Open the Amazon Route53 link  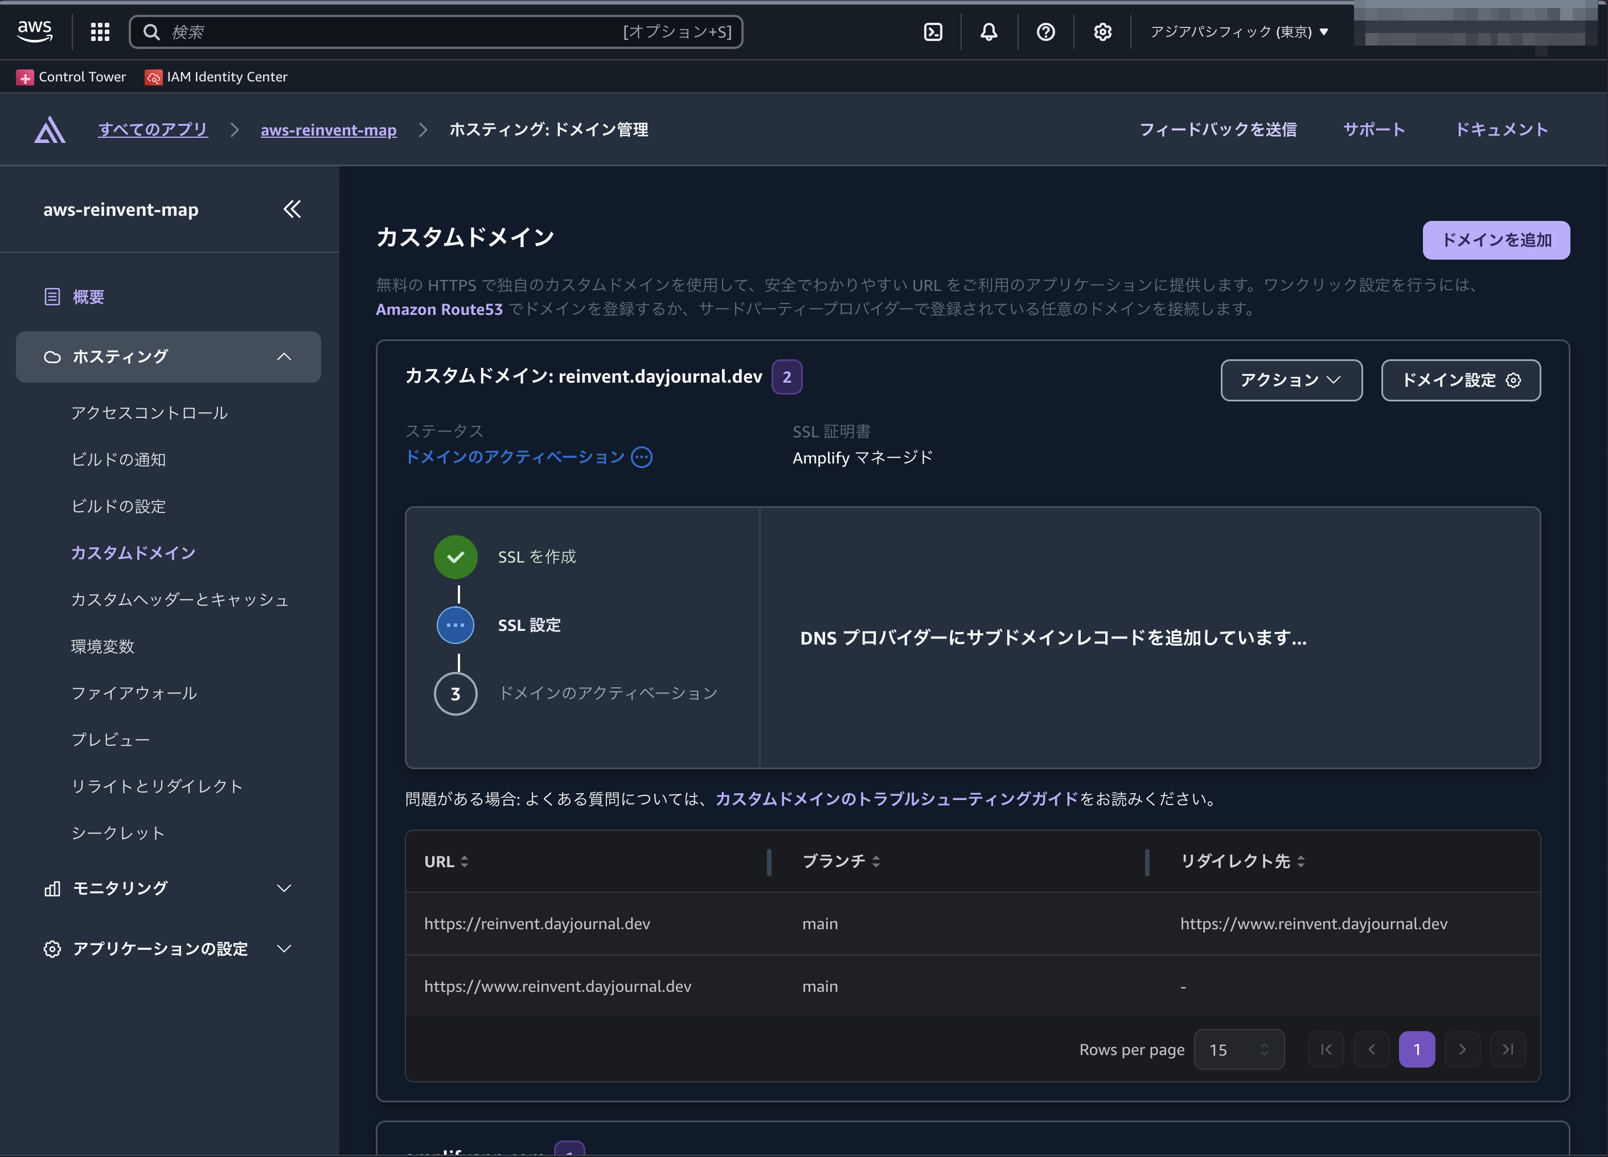[439, 309]
